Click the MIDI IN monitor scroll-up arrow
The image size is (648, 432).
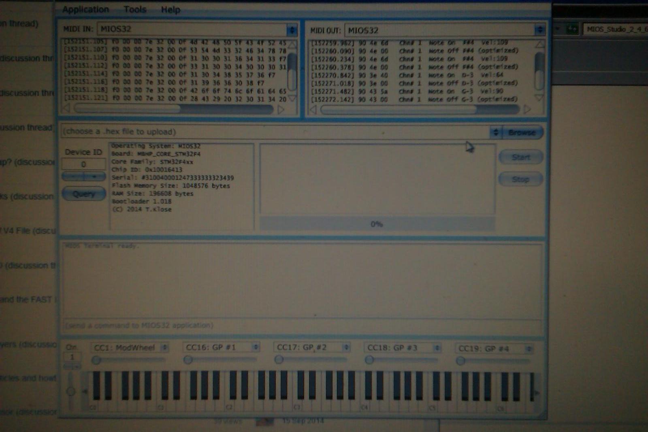292,44
